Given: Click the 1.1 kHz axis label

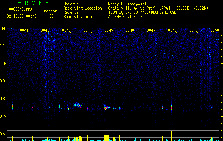Looking at the screenshot, I should 3,46.
